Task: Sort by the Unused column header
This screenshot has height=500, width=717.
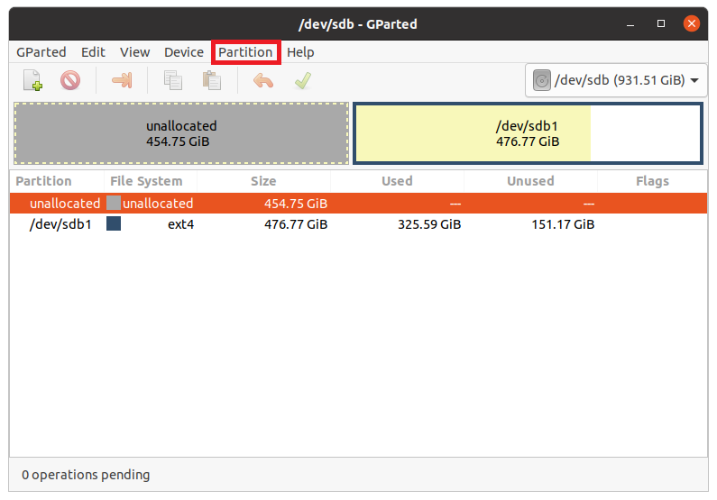Action: (530, 181)
